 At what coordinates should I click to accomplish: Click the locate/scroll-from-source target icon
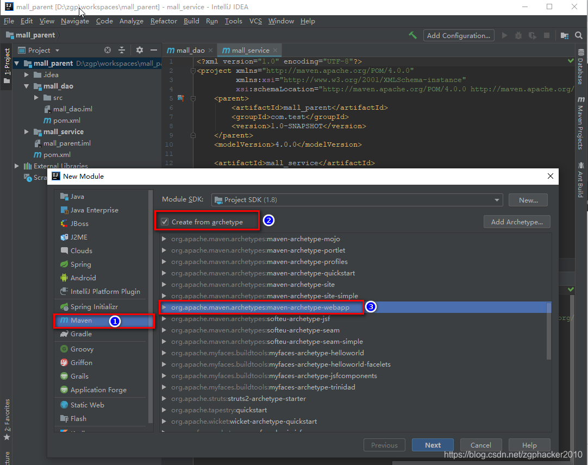click(x=108, y=50)
